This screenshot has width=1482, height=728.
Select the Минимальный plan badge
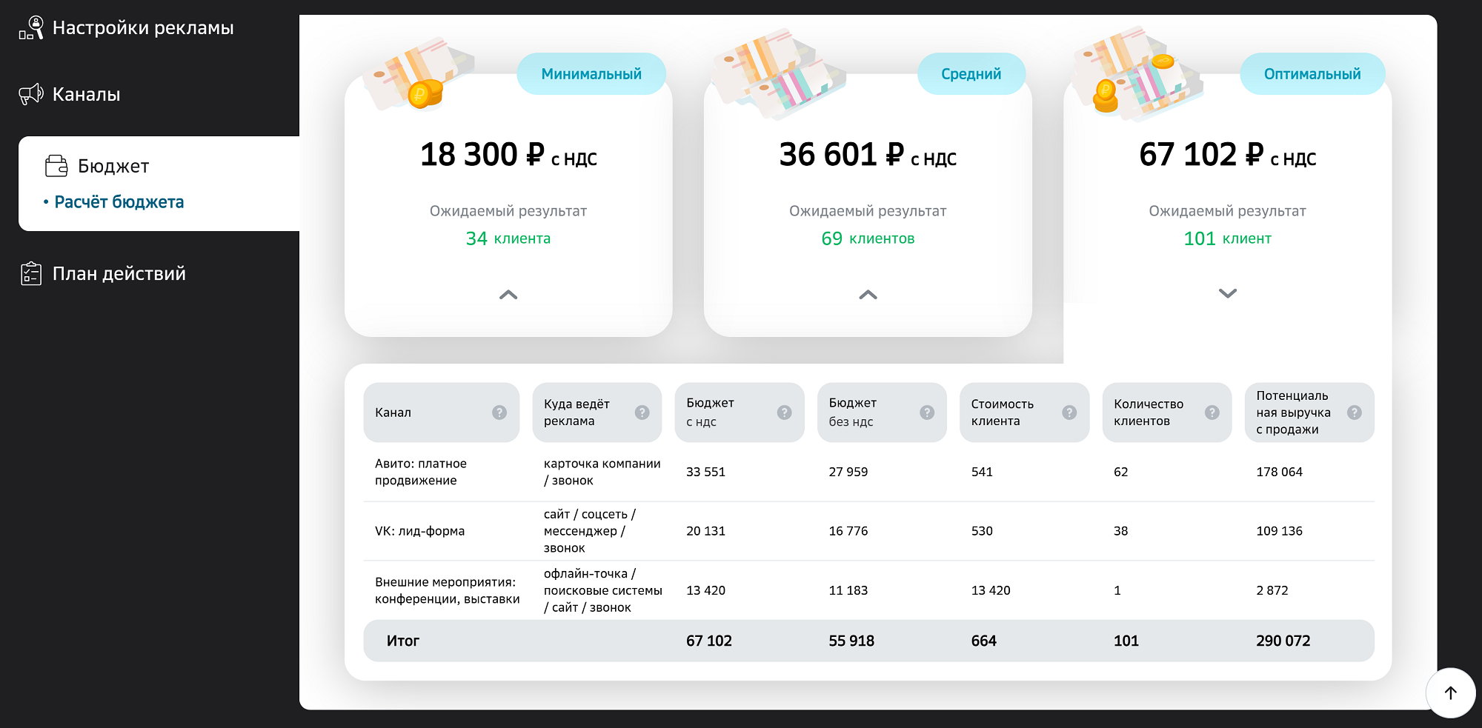pos(591,74)
